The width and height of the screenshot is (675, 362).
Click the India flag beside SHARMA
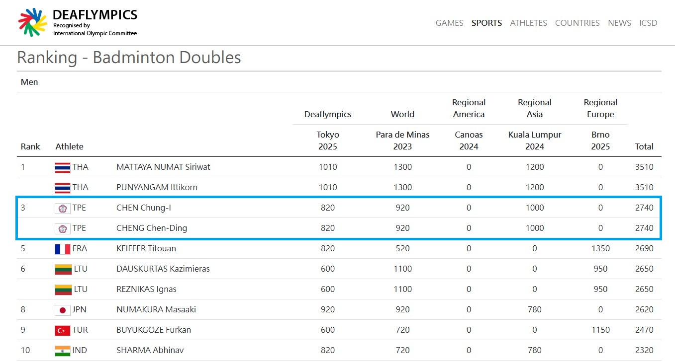tap(62, 351)
